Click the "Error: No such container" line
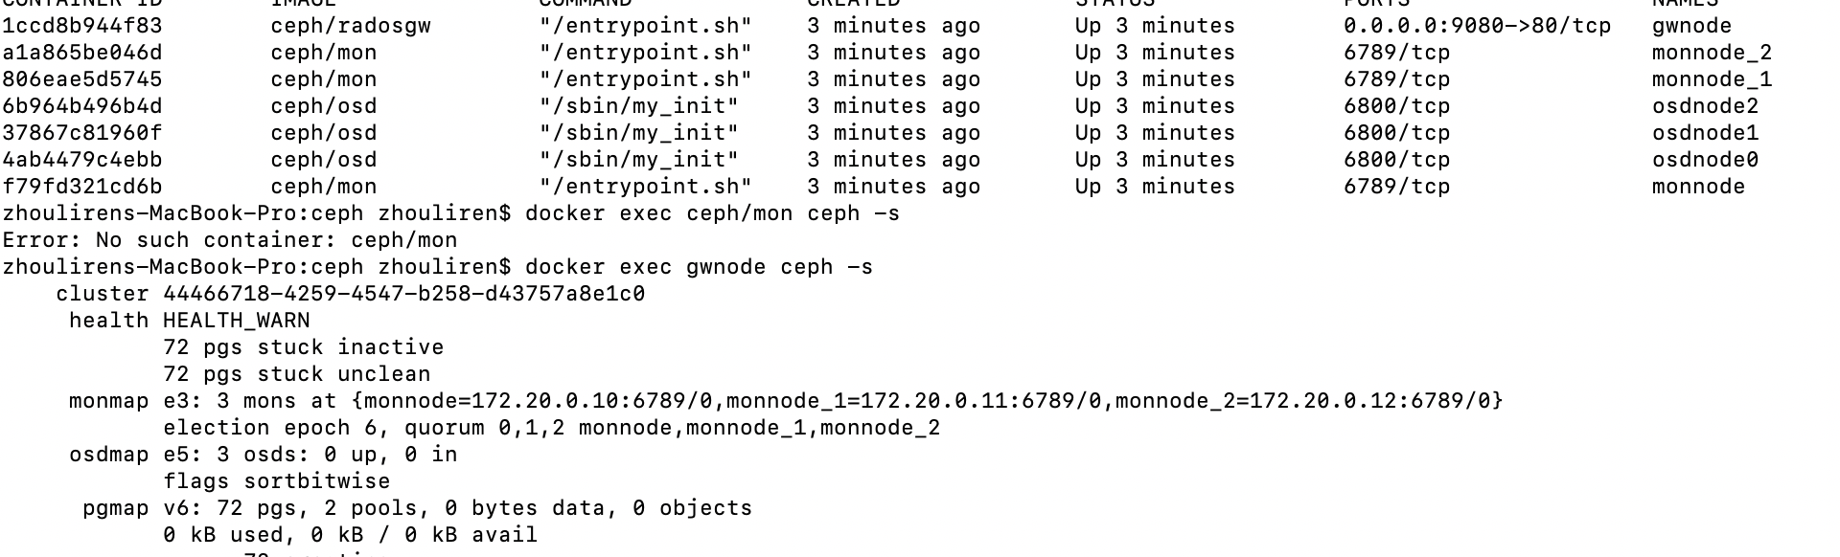The image size is (1840, 557). click(230, 240)
